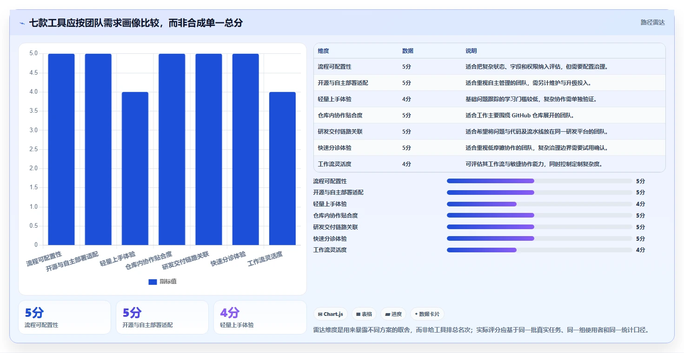Click the 轻量上手体验 bar in the chart
684x353 pixels.
click(135, 168)
